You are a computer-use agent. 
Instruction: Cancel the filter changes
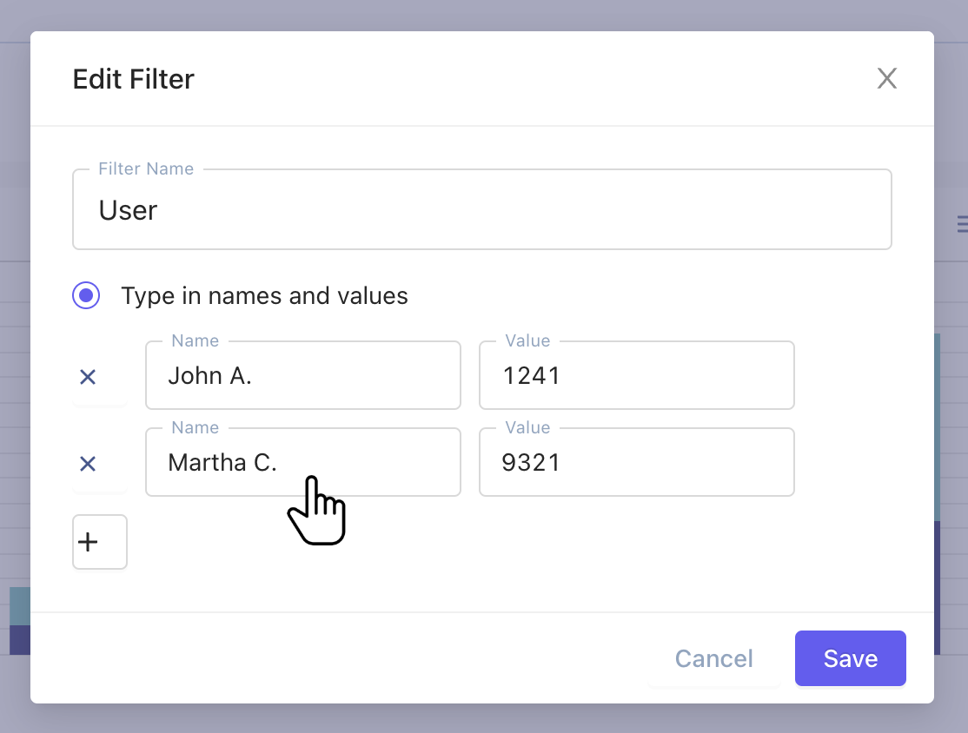tap(713, 658)
